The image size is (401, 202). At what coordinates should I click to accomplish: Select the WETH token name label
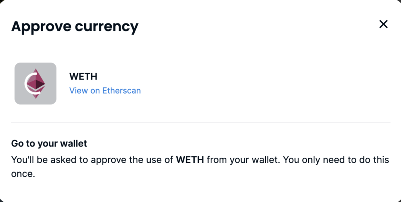click(83, 76)
